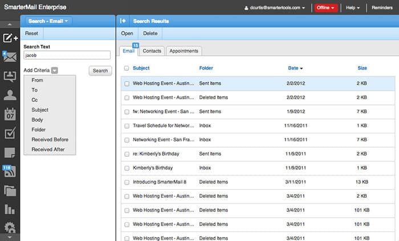Tick checkbox for Kimberly's Birthday Inbox email
The image size is (399, 241).
pos(127,168)
